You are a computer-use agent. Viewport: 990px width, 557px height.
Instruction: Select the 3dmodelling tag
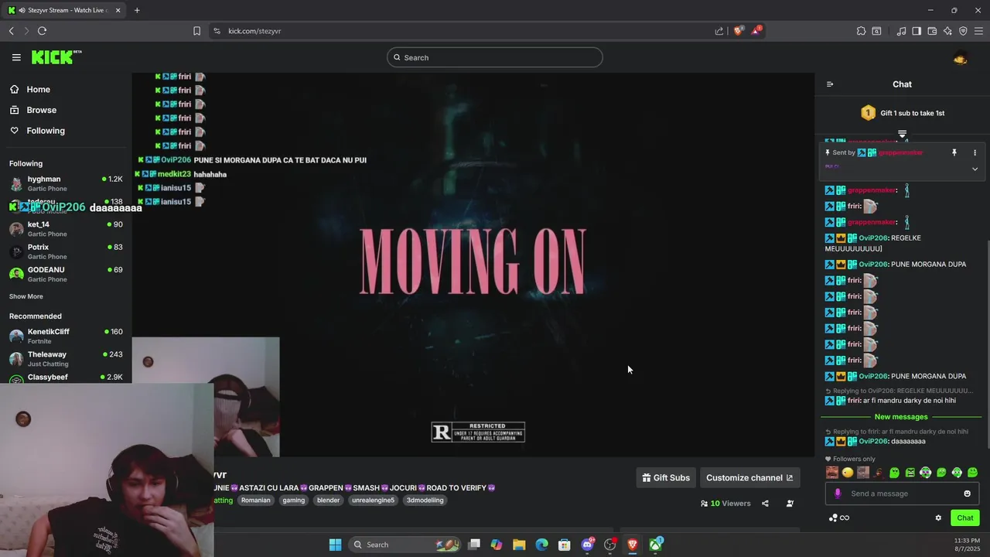(425, 501)
